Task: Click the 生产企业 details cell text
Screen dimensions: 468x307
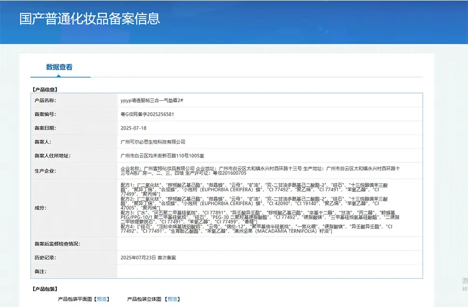Action: click(x=261, y=171)
